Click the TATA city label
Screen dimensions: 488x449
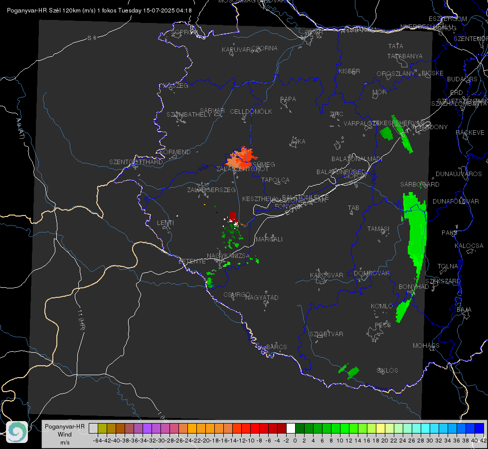coord(396,46)
